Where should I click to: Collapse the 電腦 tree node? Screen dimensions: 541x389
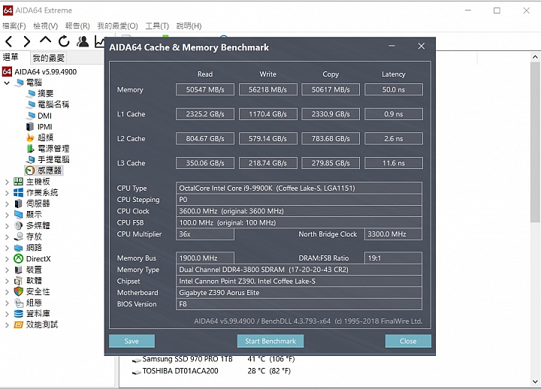(x=7, y=83)
